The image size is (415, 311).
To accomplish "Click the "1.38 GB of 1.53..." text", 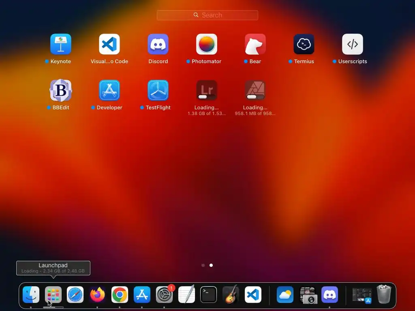I will (x=207, y=113).
